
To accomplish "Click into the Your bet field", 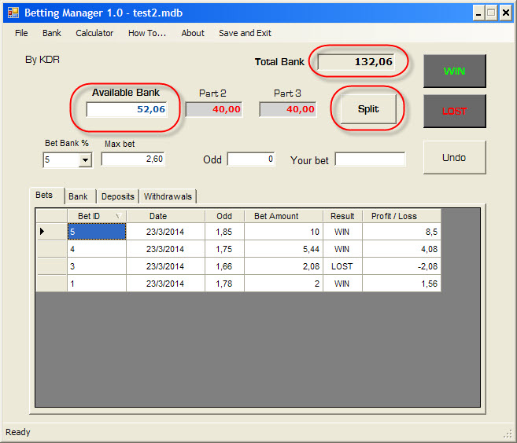I will pyautogui.click(x=370, y=159).
